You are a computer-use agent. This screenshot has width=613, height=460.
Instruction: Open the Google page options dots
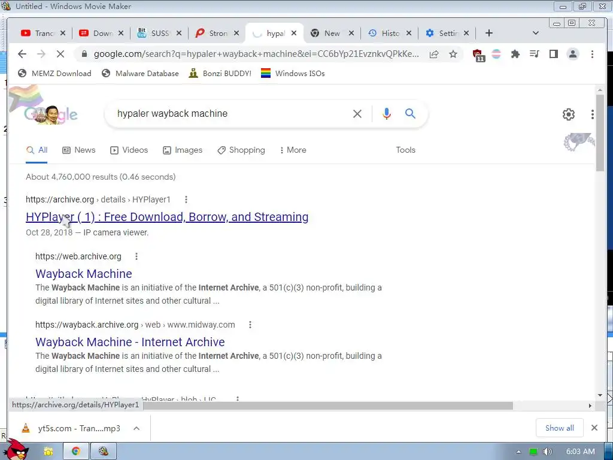pyautogui.click(x=593, y=114)
